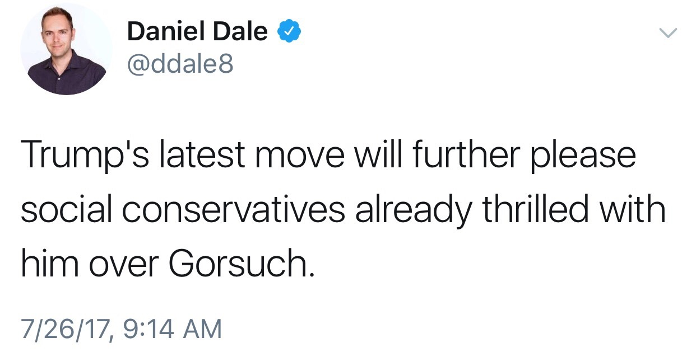Viewport: 696px width, 352px height.
Task: Open the @ddale8 handle
Action: pos(180,65)
